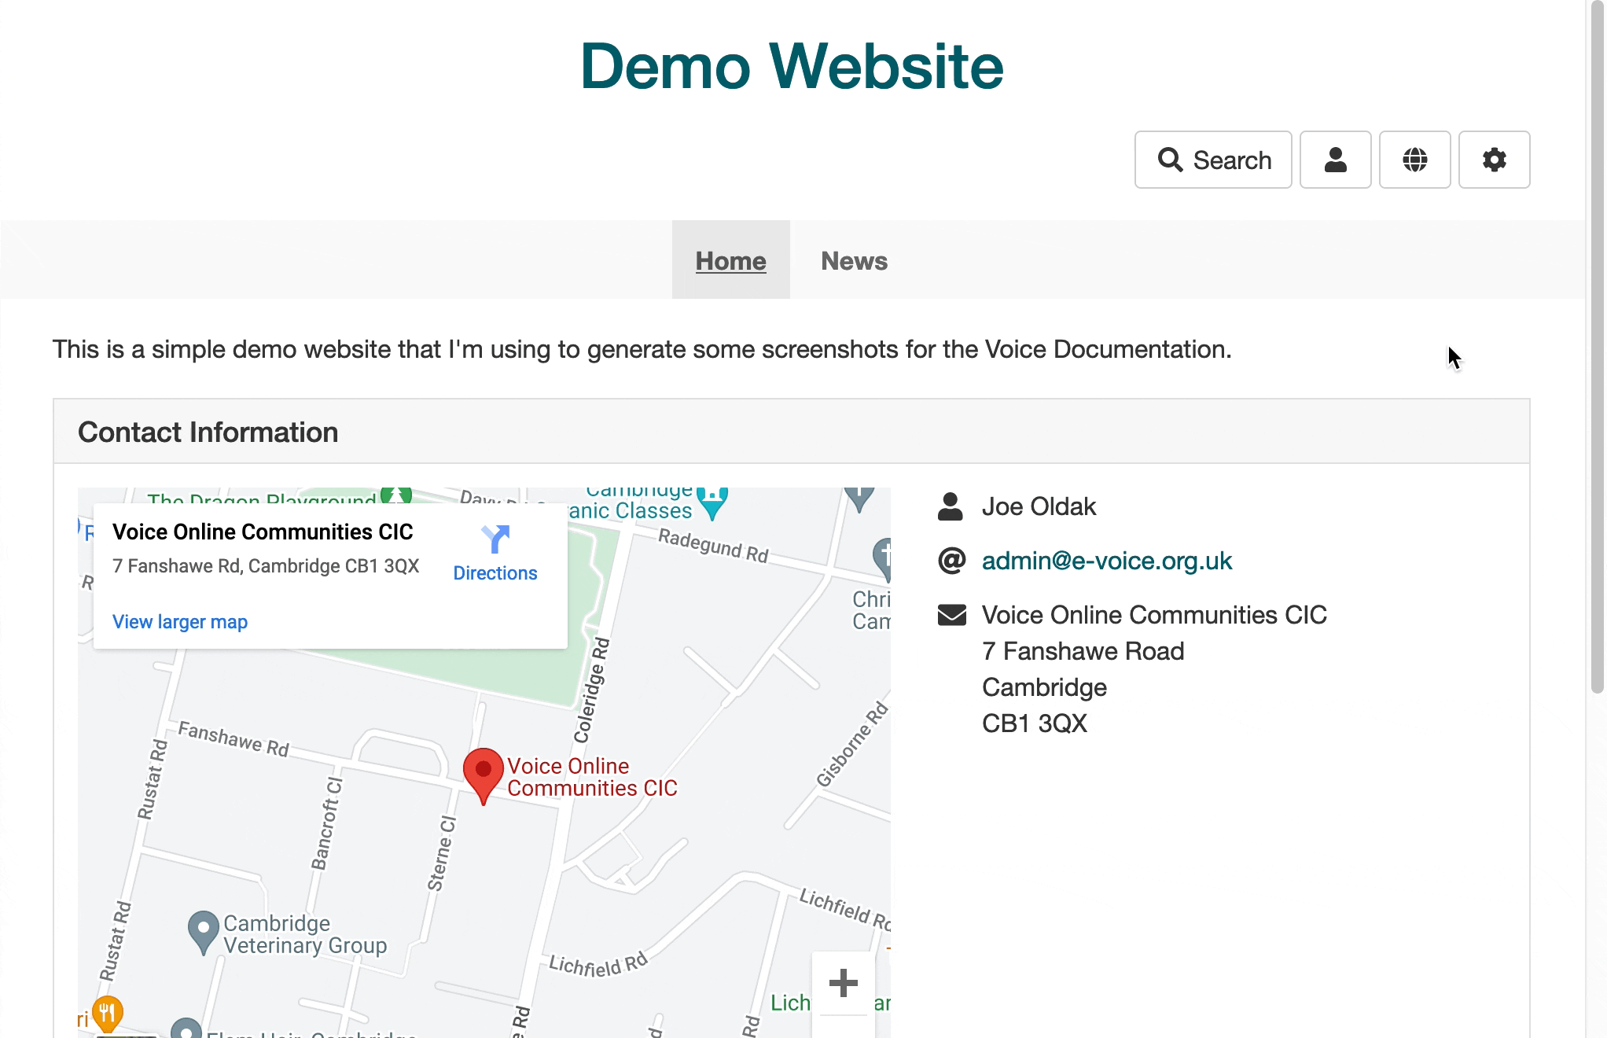This screenshot has height=1038, width=1607.
Task: Open the admin@e-voice.org.uk email link
Action: point(1106,561)
